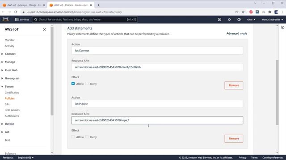Open the Ohio region dropdown
286x160 pixels.
[x=251, y=20]
